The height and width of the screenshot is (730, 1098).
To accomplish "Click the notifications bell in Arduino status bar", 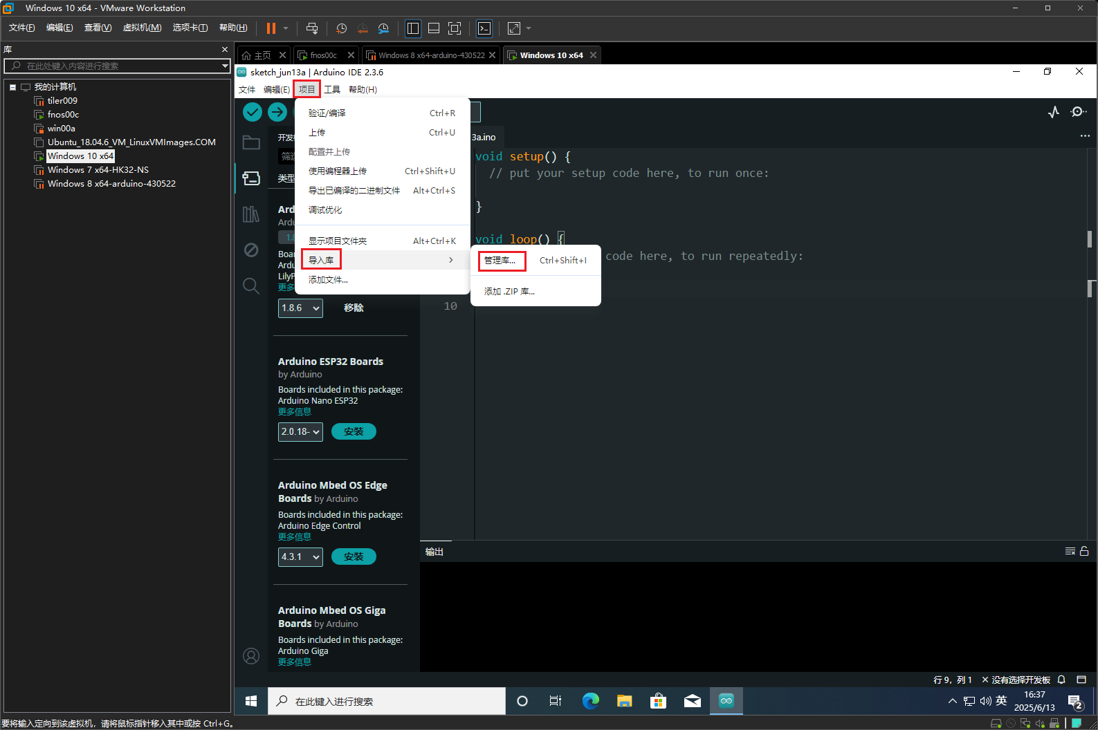I will tap(1061, 680).
